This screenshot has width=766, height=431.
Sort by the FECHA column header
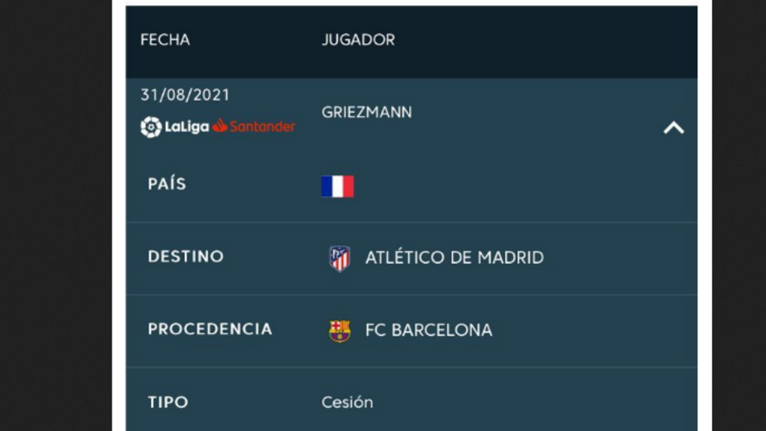[x=165, y=40]
